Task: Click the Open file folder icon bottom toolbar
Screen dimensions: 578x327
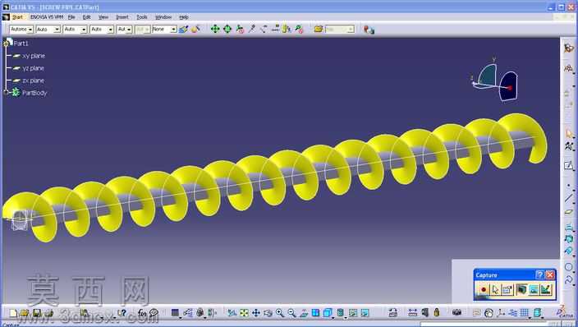Action: (x=25, y=313)
